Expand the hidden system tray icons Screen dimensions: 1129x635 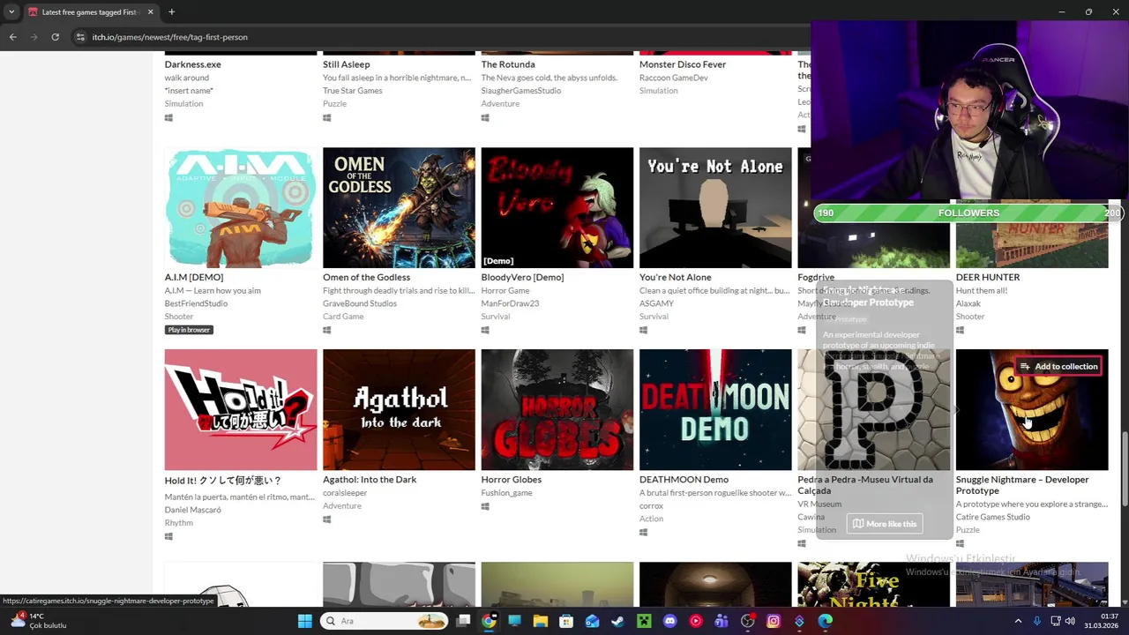(1018, 621)
